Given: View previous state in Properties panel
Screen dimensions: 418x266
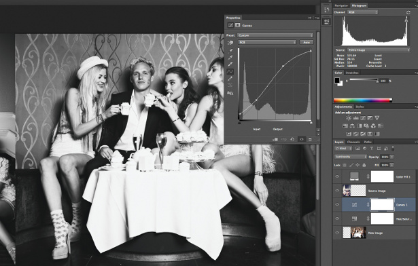Looking at the screenshot, I should click(284, 139).
